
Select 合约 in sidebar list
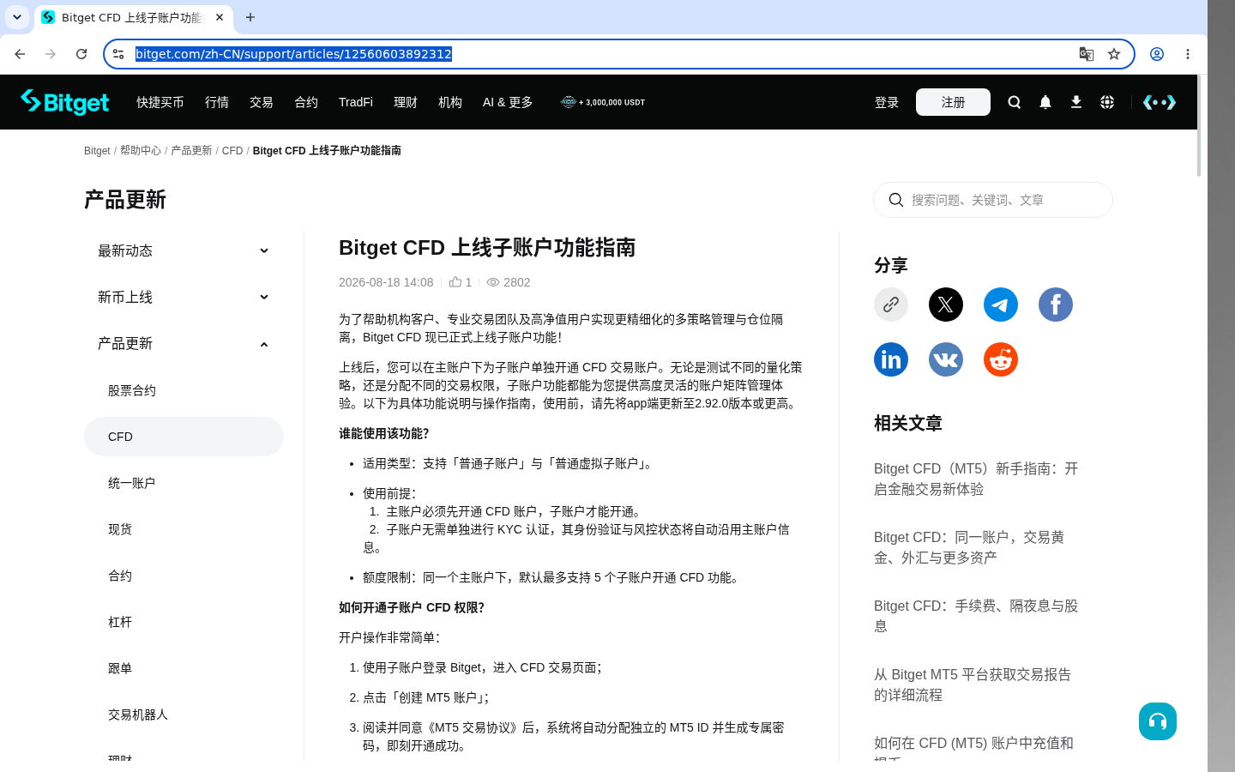[184, 576]
